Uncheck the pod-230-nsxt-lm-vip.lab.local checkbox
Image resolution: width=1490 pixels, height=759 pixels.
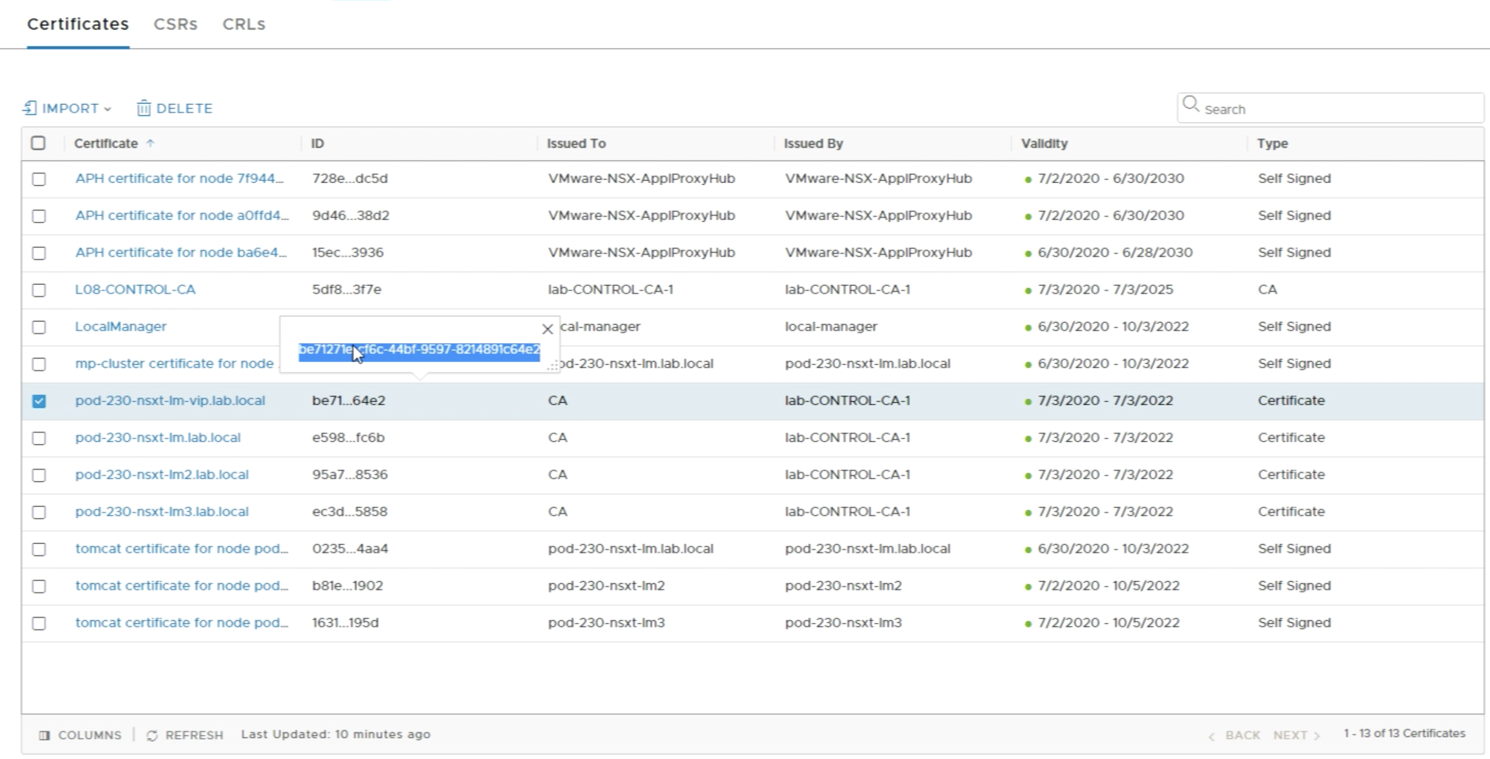coord(39,401)
